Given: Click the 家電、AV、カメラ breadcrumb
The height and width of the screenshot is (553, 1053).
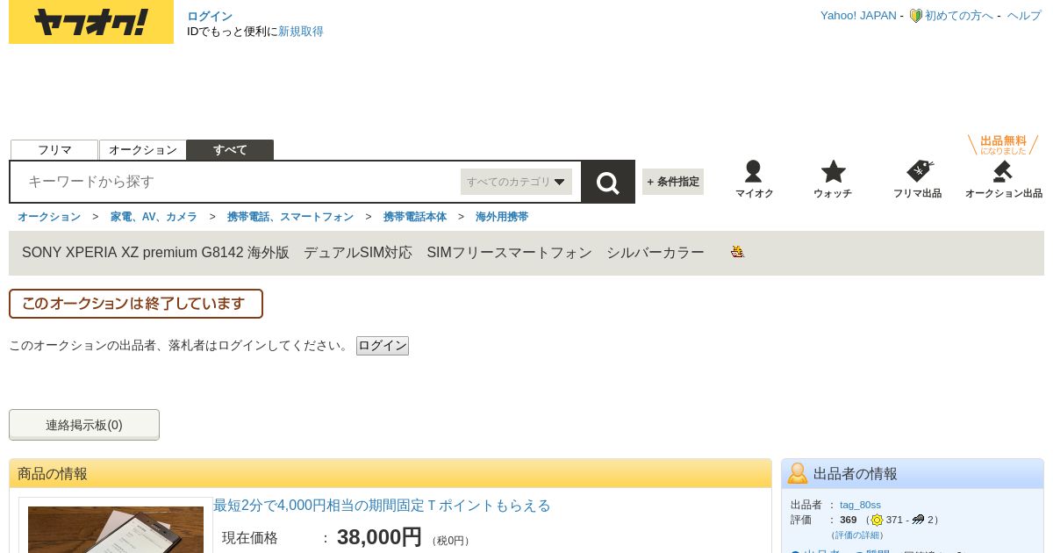Looking at the screenshot, I should 154,217.
